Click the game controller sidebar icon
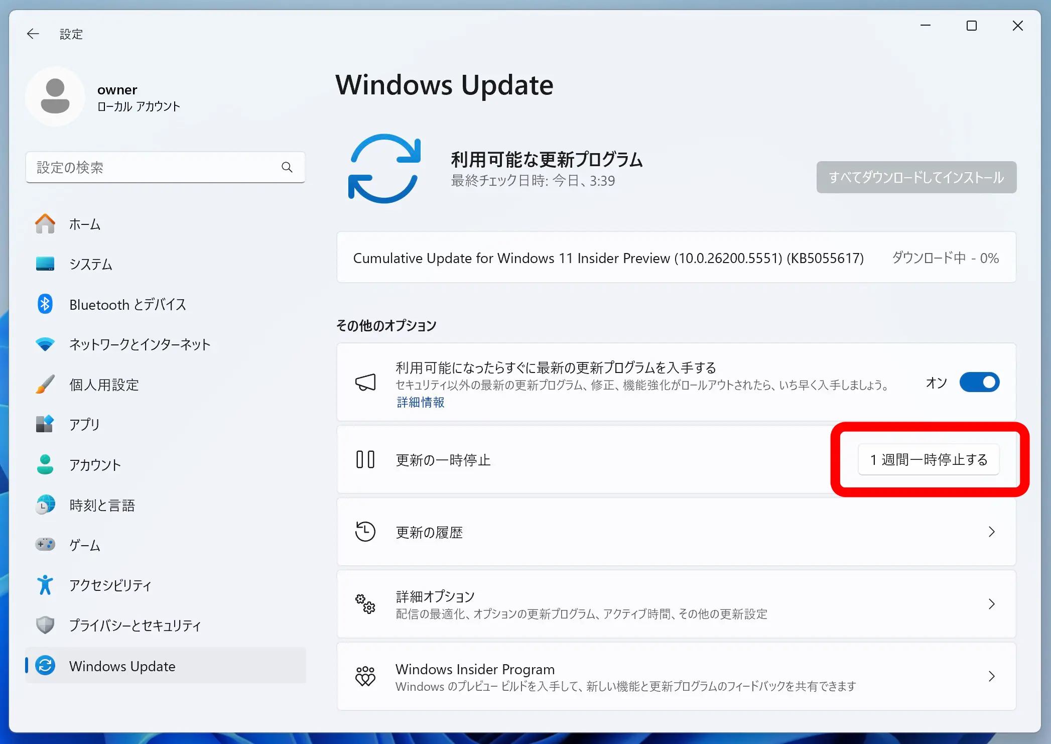The width and height of the screenshot is (1051, 744). coord(45,544)
